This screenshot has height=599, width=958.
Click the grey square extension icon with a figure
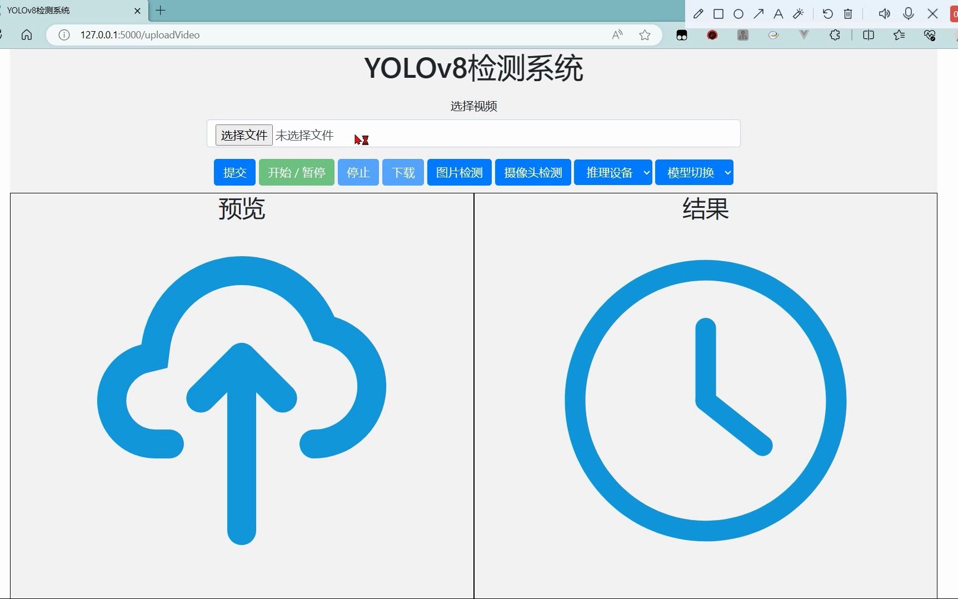point(743,35)
